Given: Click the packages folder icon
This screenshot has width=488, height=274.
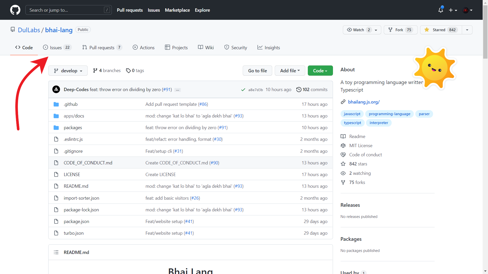Looking at the screenshot, I should point(56,128).
